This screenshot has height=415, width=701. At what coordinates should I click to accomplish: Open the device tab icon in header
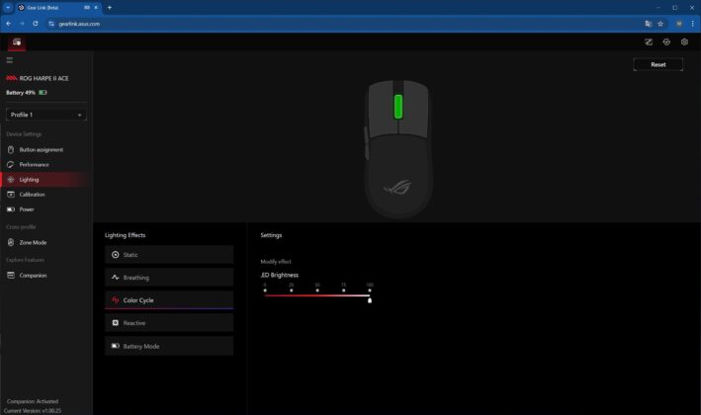pyautogui.click(x=17, y=41)
